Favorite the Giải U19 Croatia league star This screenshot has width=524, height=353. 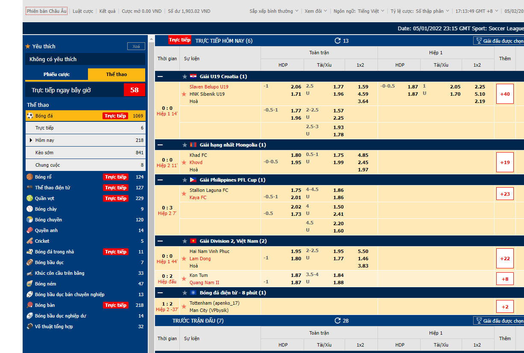184,76
